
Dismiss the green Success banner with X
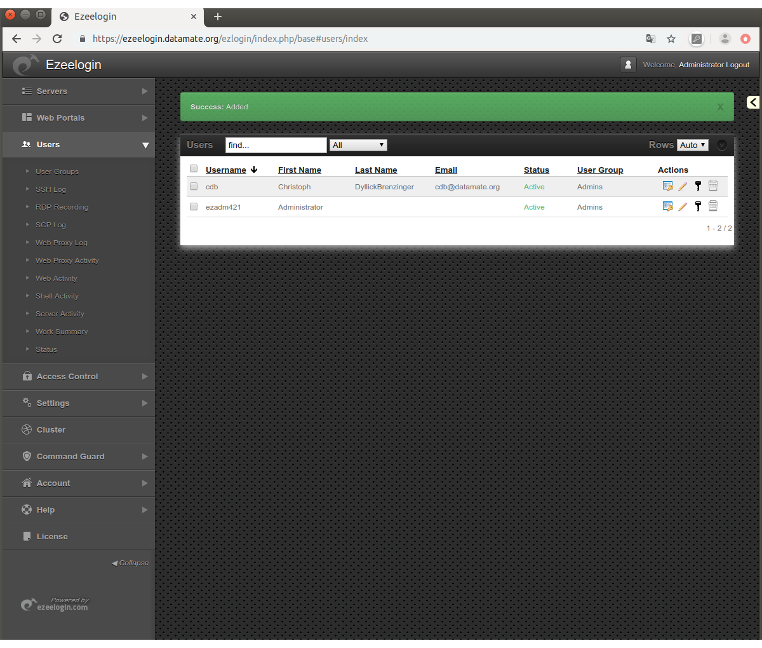point(720,107)
